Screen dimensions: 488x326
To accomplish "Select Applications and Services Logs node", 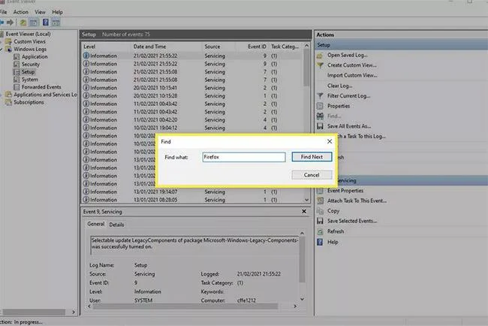I will point(45,95).
